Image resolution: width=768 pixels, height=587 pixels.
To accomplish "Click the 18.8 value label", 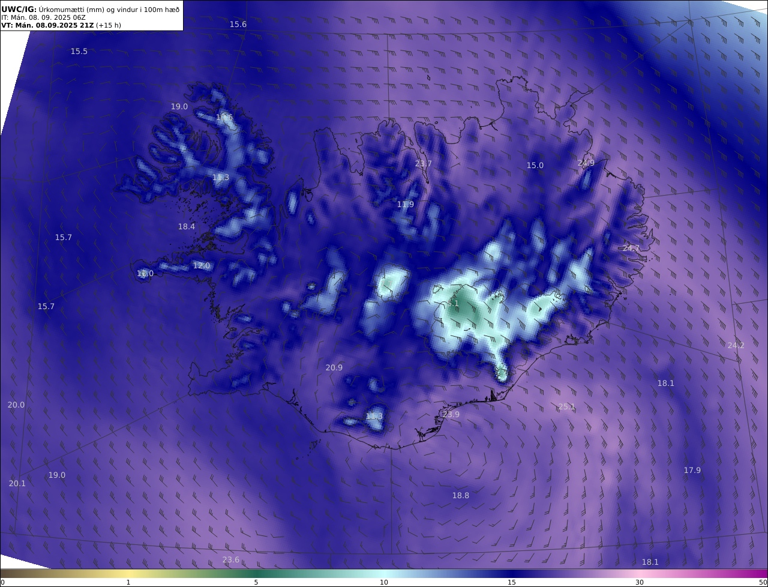I will tap(461, 496).
